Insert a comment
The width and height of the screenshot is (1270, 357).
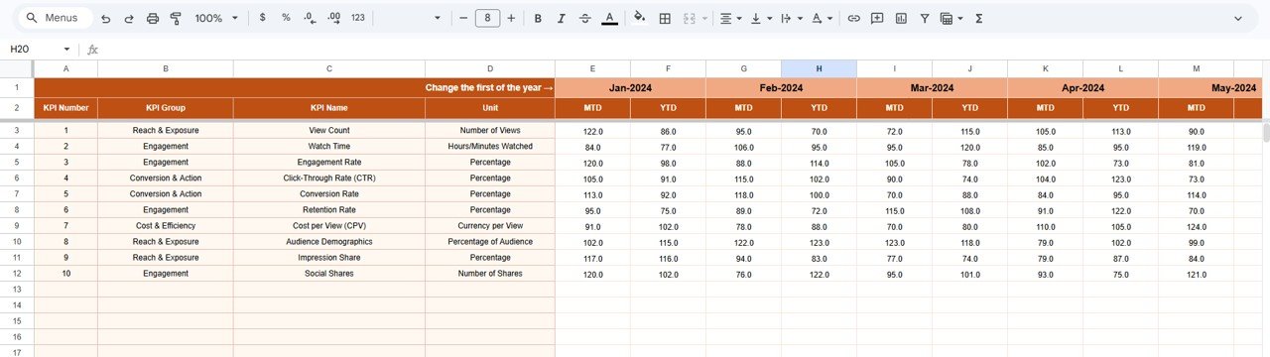tap(877, 18)
